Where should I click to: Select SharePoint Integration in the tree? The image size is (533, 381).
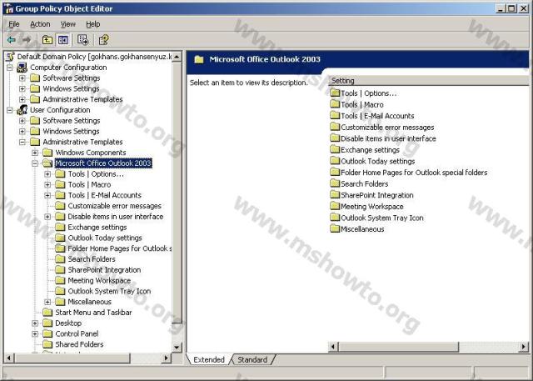coord(104,270)
